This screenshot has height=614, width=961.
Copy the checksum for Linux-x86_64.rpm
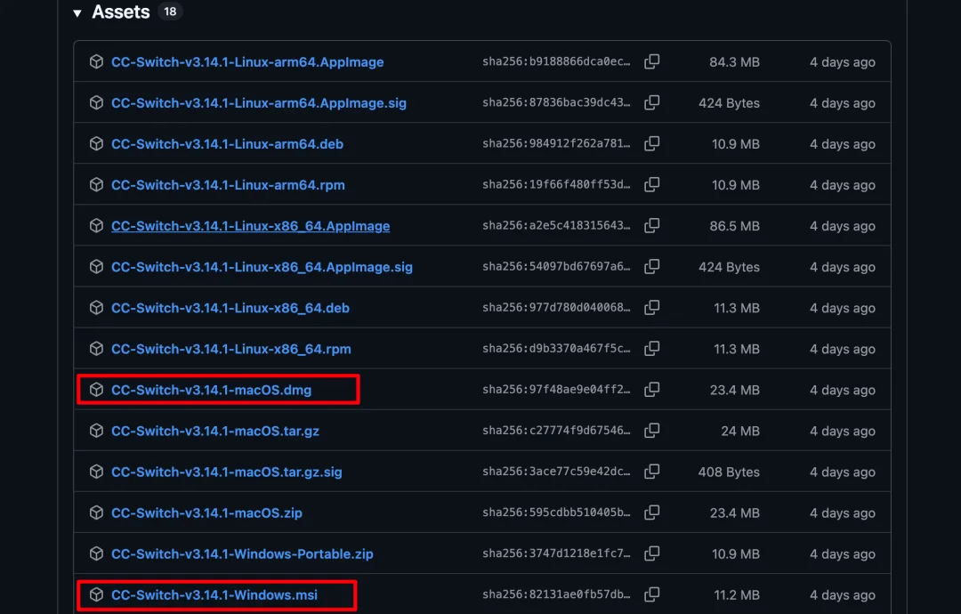point(652,349)
